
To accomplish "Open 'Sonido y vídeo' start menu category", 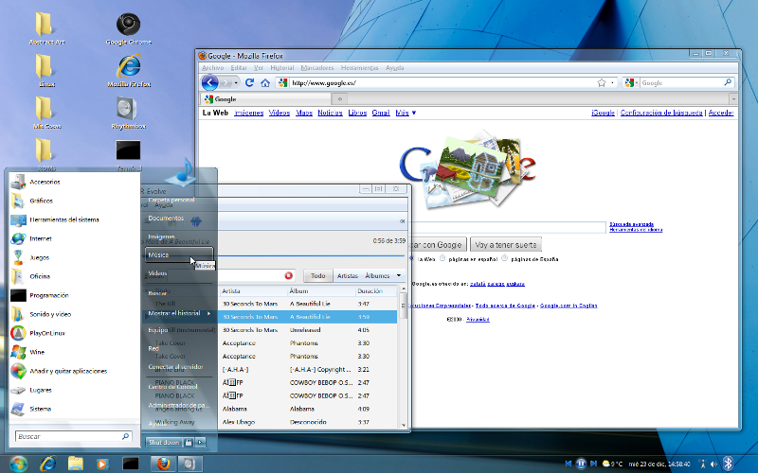I will coord(75,314).
